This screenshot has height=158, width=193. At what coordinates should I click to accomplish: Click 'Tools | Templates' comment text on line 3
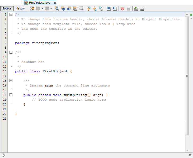click(117, 24)
